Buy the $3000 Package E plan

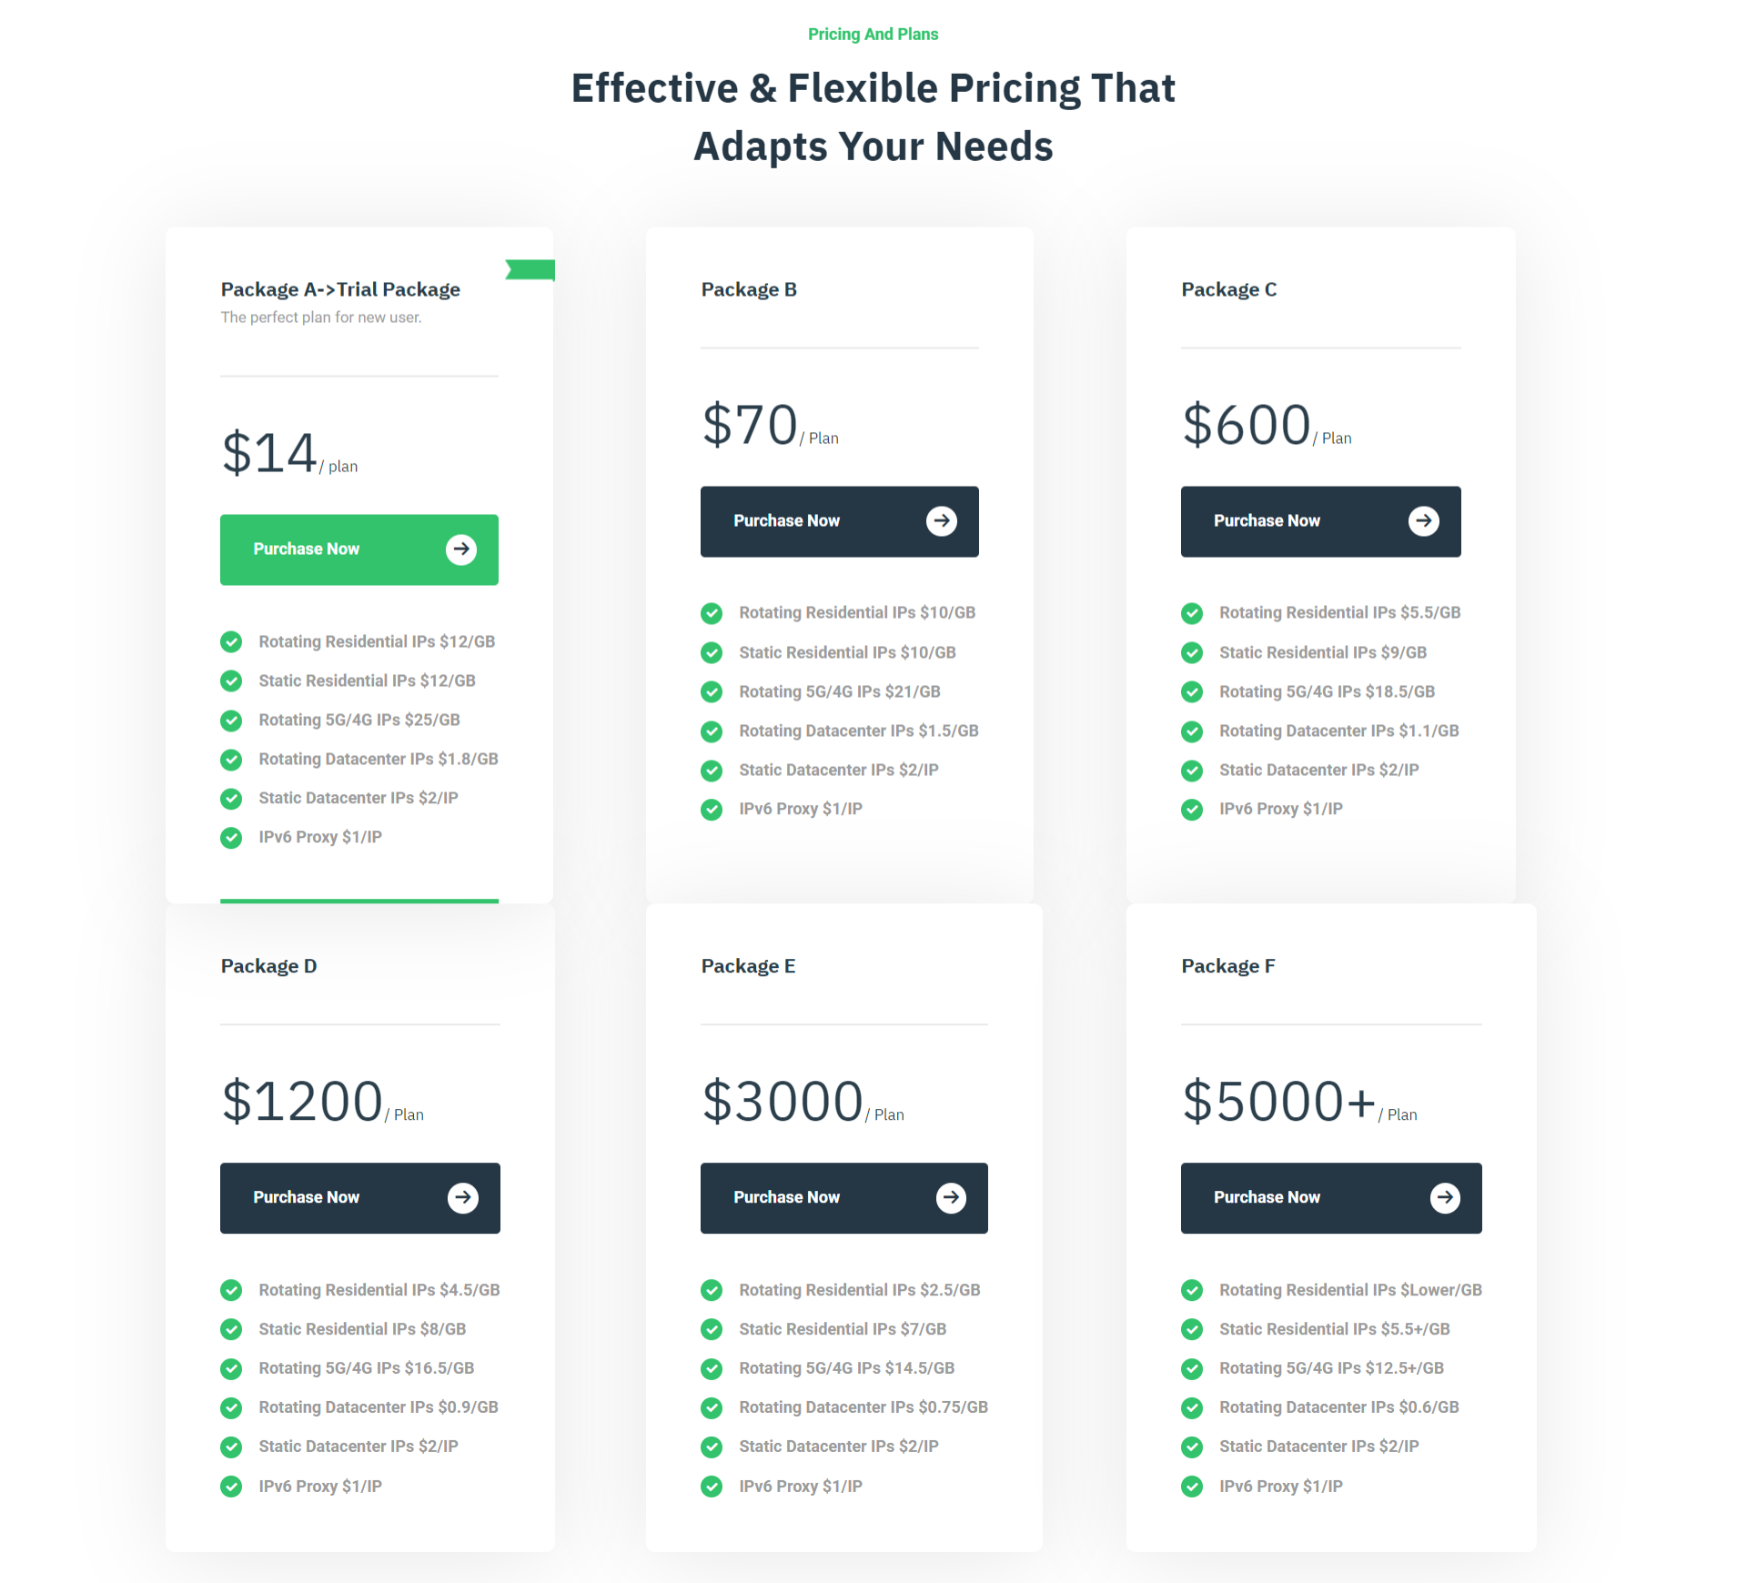click(844, 1198)
